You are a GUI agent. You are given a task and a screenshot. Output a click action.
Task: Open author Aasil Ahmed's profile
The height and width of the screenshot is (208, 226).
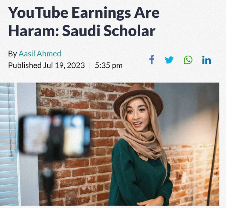pyautogui.click(x=40, y=54)
